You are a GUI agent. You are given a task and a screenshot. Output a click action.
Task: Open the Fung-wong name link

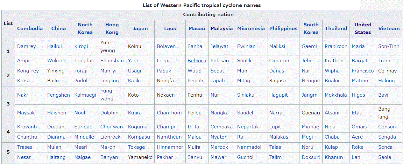107,95
